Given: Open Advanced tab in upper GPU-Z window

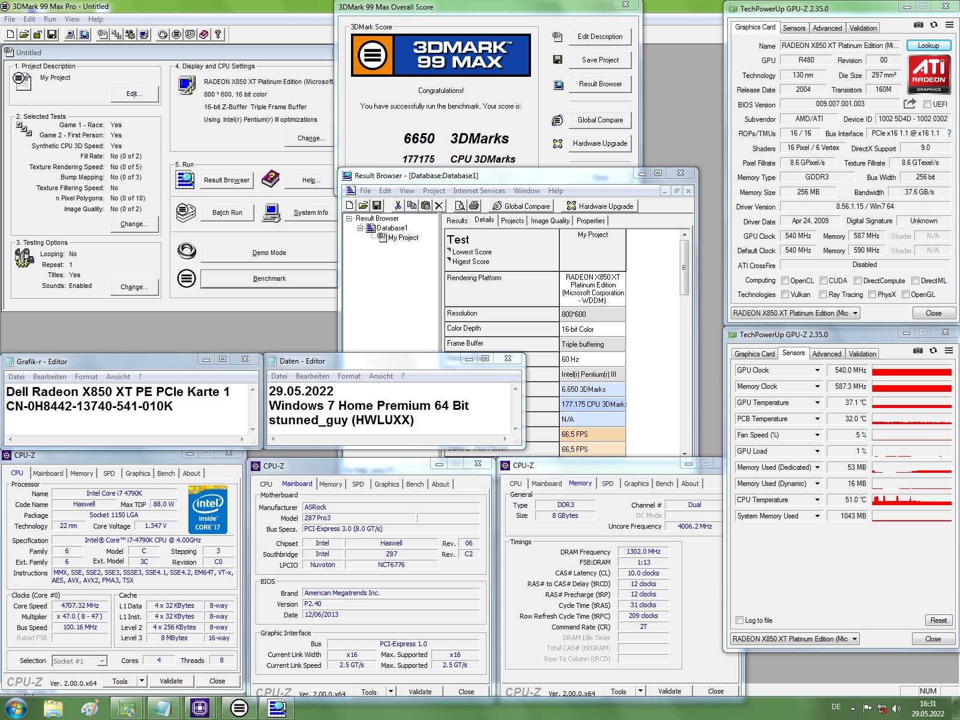Looking at the screenshot, I should coord(827,28).
